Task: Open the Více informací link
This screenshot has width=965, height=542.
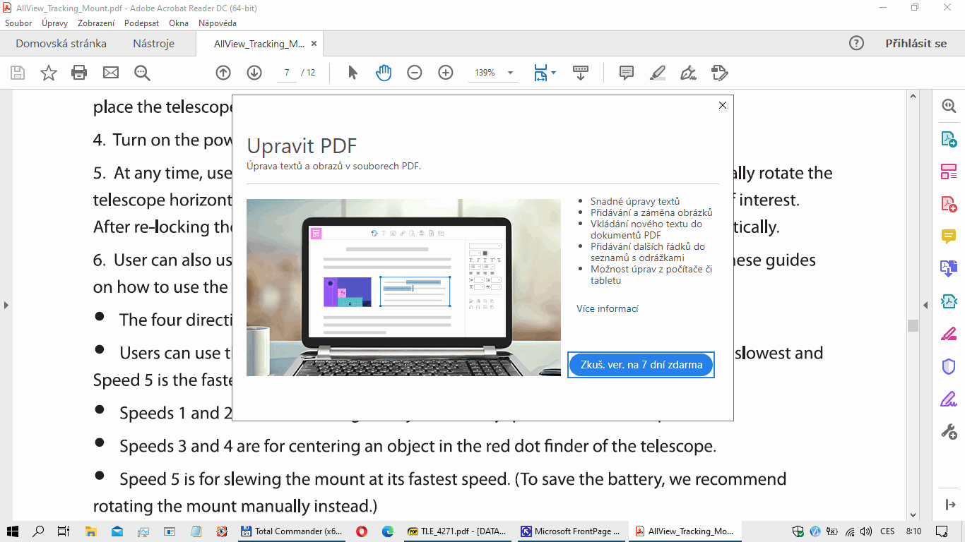Action: tap(608, 308)
